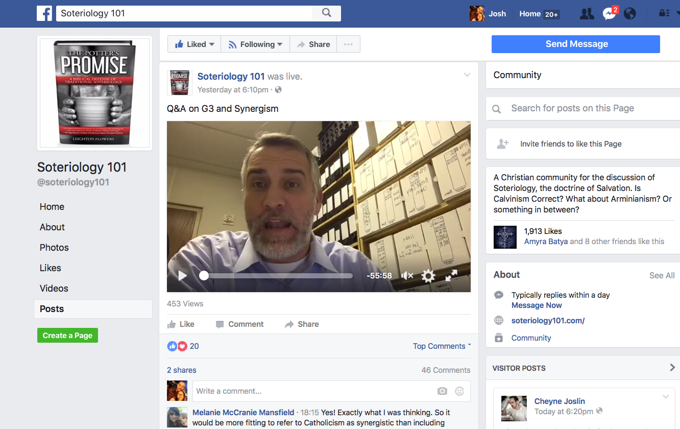
Task: Change Top Comments sort order
Action: 442,346
